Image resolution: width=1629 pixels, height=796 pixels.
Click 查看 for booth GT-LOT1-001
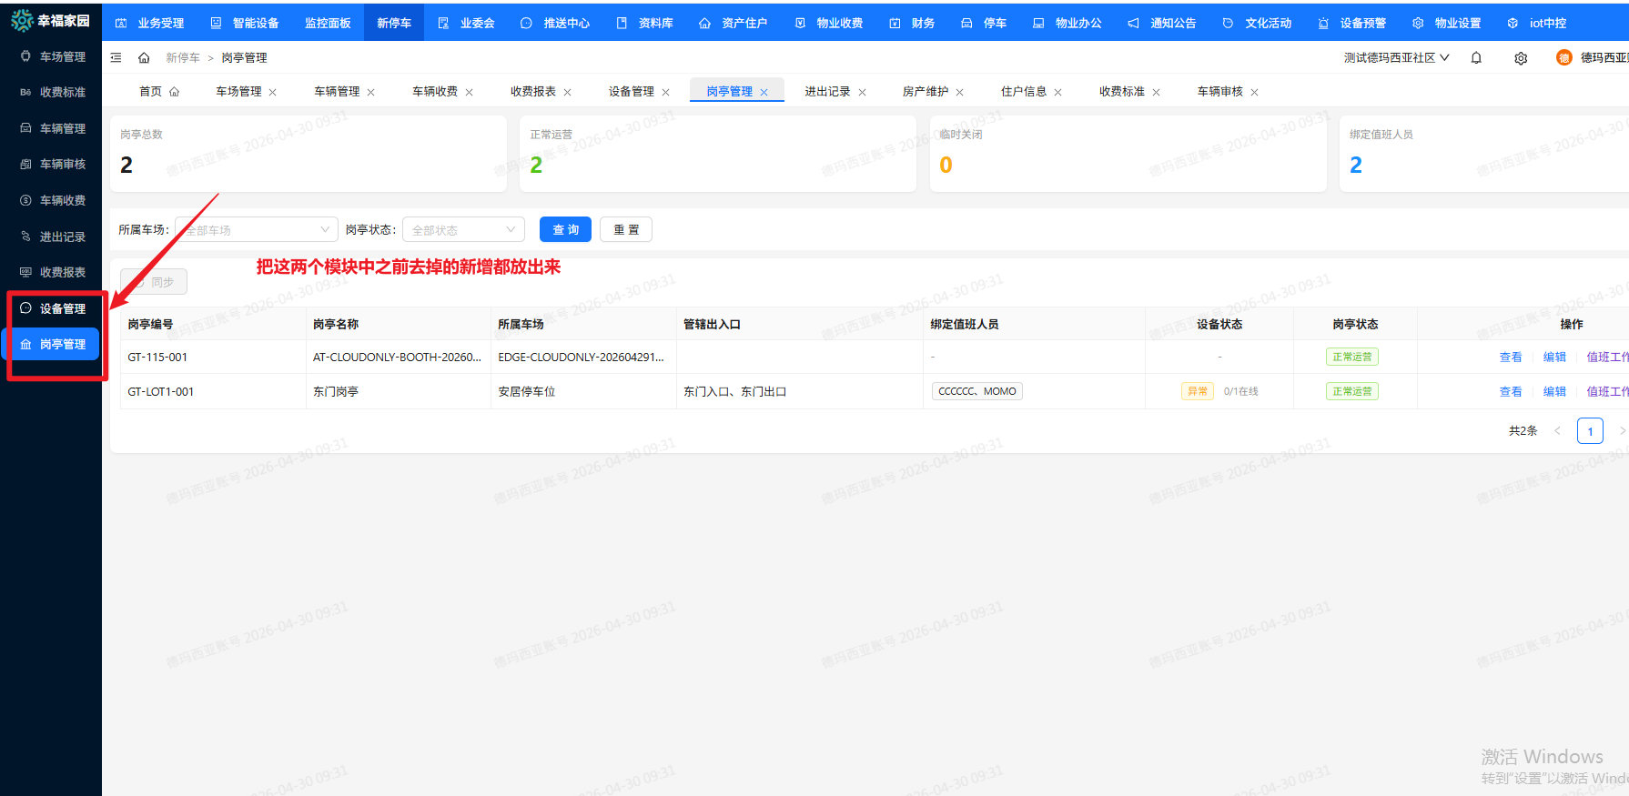[x=1511, y=391]
